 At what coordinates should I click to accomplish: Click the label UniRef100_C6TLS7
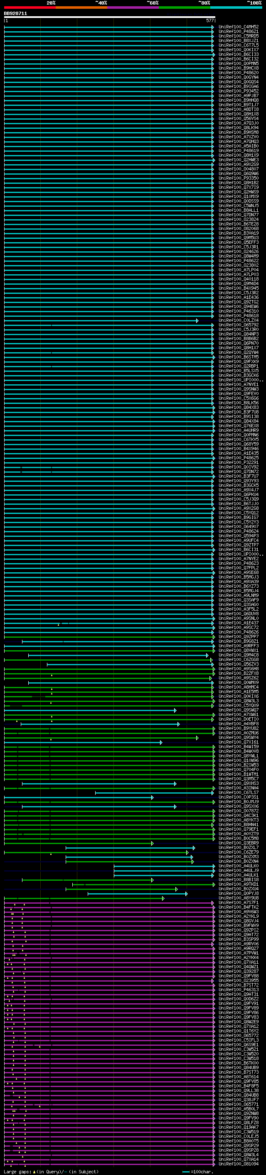point(239,793)
